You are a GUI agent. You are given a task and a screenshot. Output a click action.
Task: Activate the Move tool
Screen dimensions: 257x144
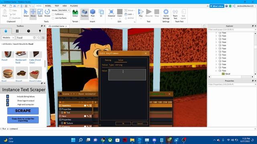coord(33,13)
